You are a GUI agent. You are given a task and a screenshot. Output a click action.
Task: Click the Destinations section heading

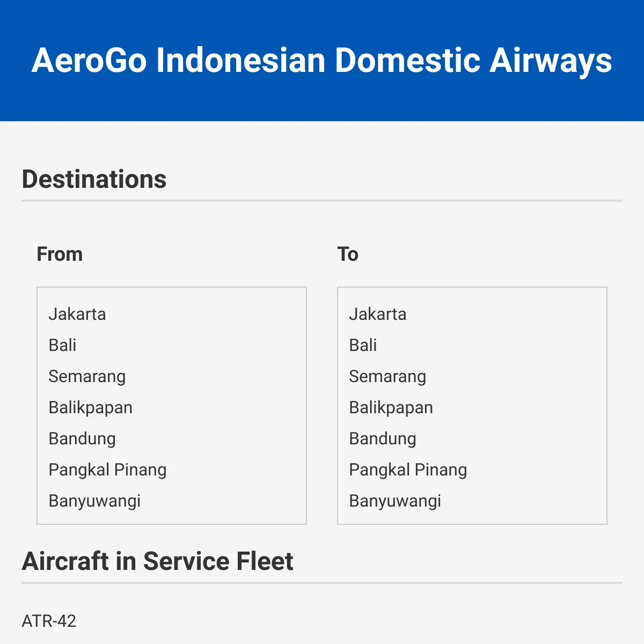click(94, 179)
